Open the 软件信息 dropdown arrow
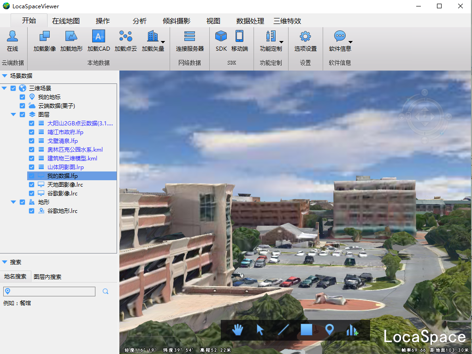The height and width of the screenshot is (354, 472). tap(350, 42)
